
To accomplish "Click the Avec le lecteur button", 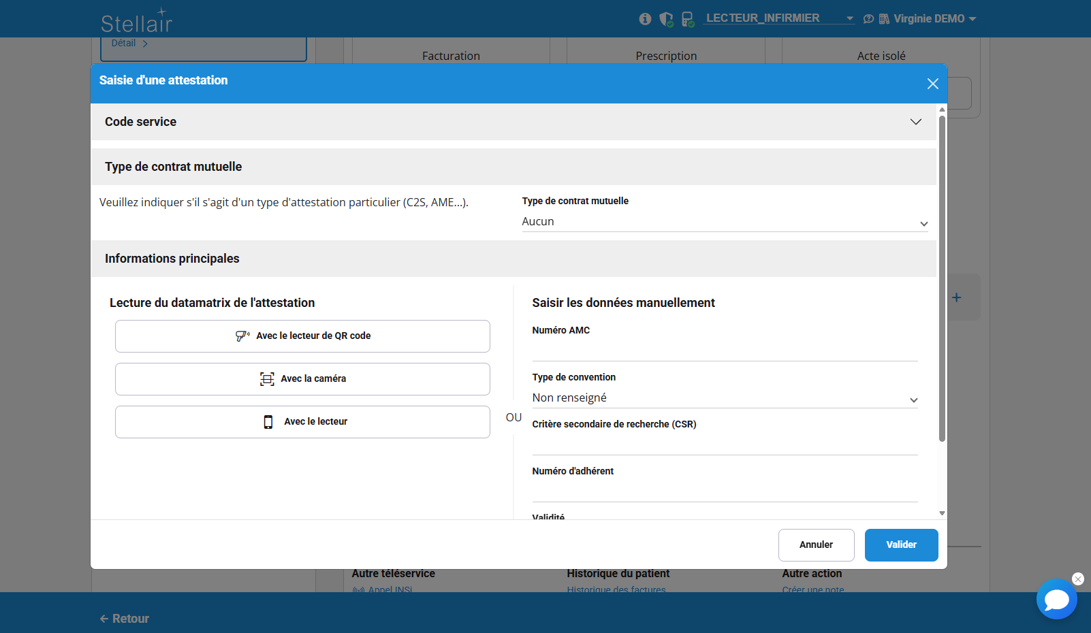I will pos(302,422).
